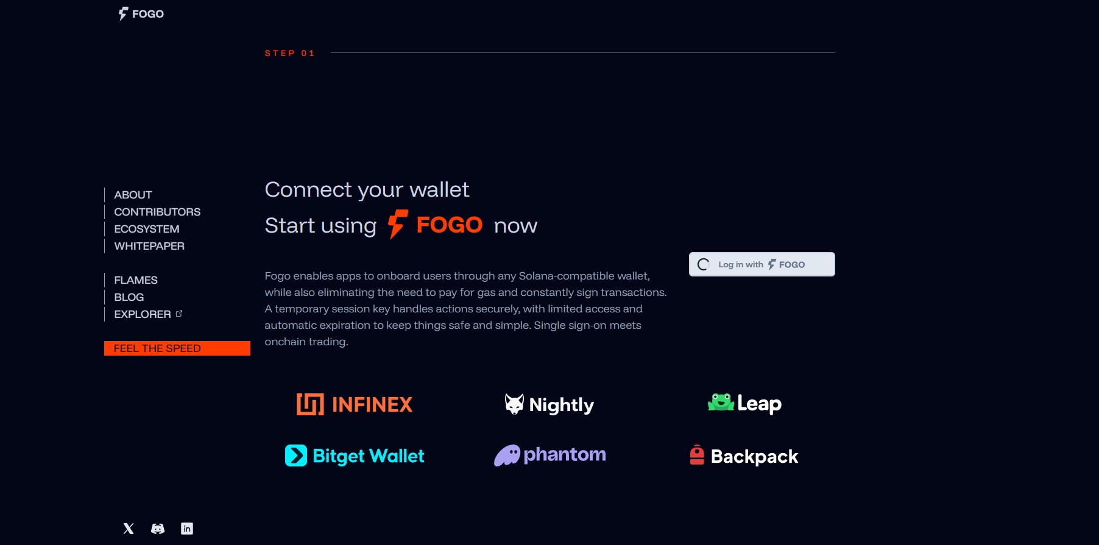1099x545 pixels.
Task: Select the Leap wallet logo
Action: (x=744, y=403)
